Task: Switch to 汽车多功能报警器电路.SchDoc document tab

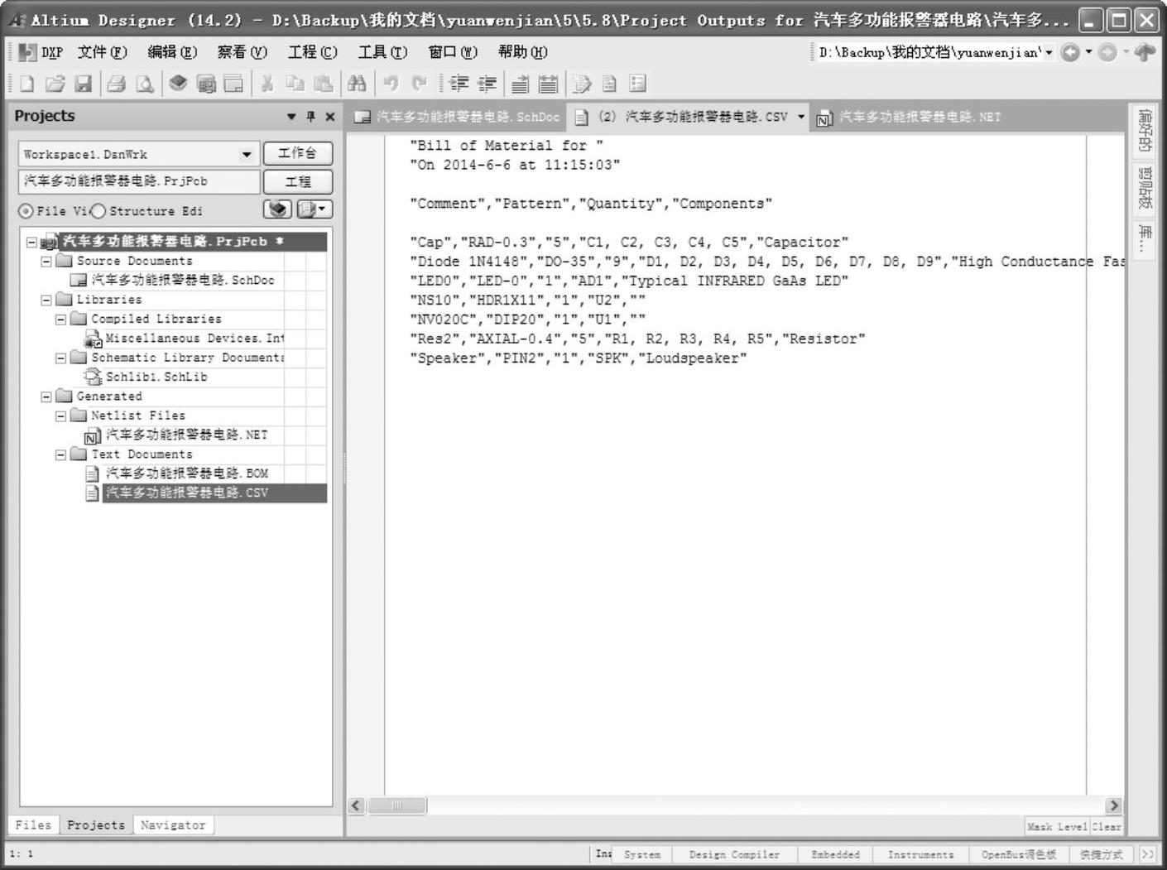Action: [x=458, y=117]
